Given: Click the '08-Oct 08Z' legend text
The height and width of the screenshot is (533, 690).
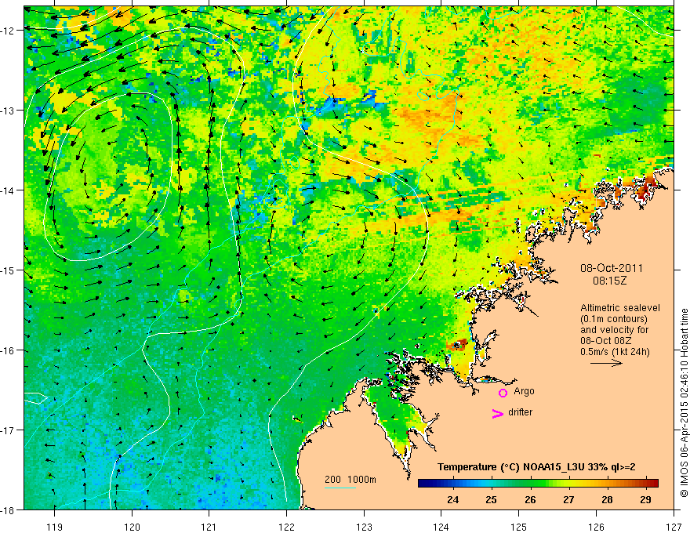Looking at the screenshot, I should click(x=607, y=341).
